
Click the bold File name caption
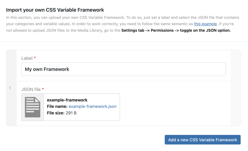tap(57, 106)
